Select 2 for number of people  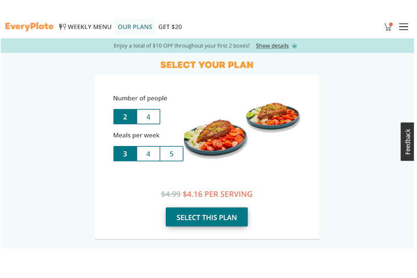coord(125,117)
